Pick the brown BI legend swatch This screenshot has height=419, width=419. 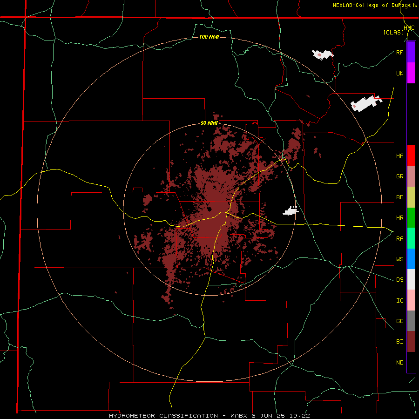point(411,342)
